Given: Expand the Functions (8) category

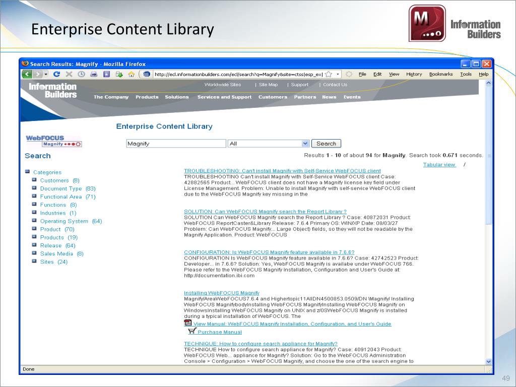Looking at the screenshot, I should [34, 204].
